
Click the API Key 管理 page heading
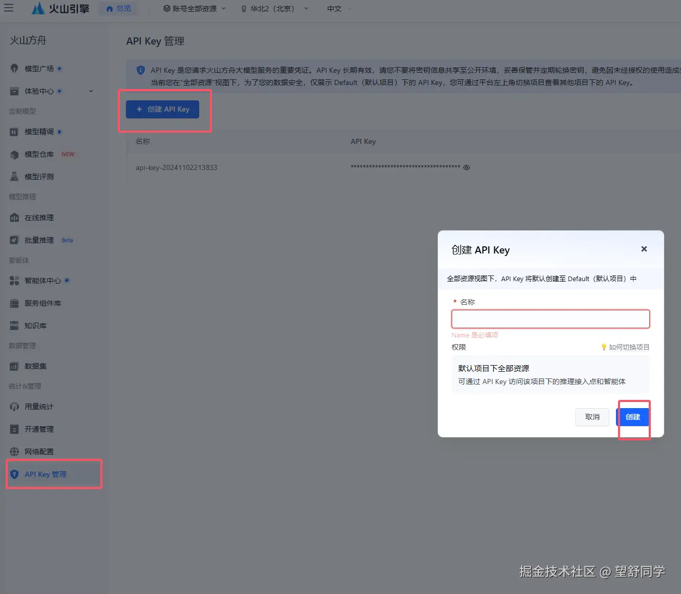[x=155, y=41]
